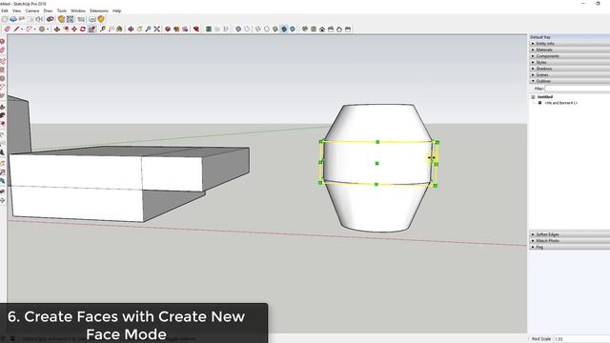Click the Outliner Filter input field
Image resolution: width=610 pixels, height=343 pixels.
click(x=578, y=89)
